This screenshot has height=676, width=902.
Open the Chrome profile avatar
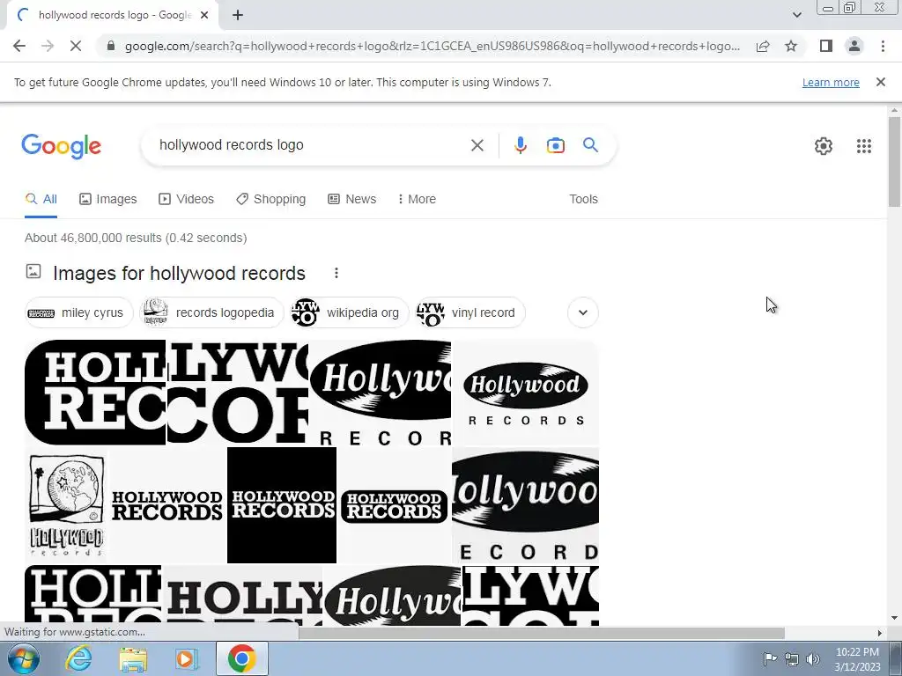(854, 46)
